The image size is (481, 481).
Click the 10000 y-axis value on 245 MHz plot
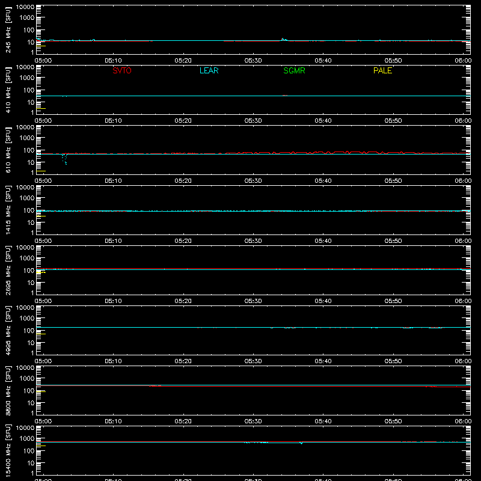pos(25,7)
